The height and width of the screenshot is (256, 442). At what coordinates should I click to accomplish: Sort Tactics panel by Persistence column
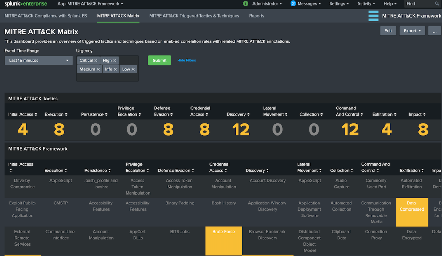coord(94,114)
